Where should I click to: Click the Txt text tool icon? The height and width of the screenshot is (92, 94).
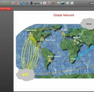[x=45, y=3]
